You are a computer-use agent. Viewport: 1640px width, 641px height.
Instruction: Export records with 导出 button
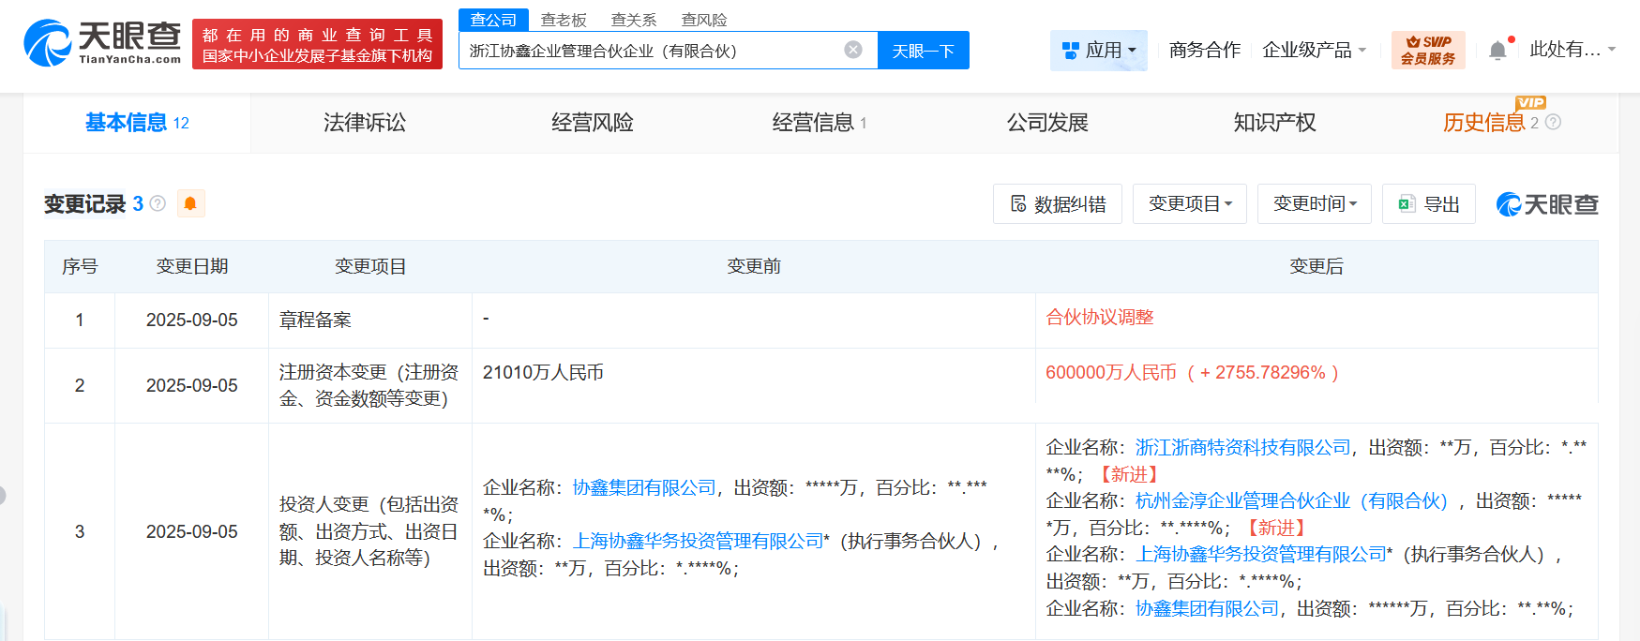coord(1428,204)
